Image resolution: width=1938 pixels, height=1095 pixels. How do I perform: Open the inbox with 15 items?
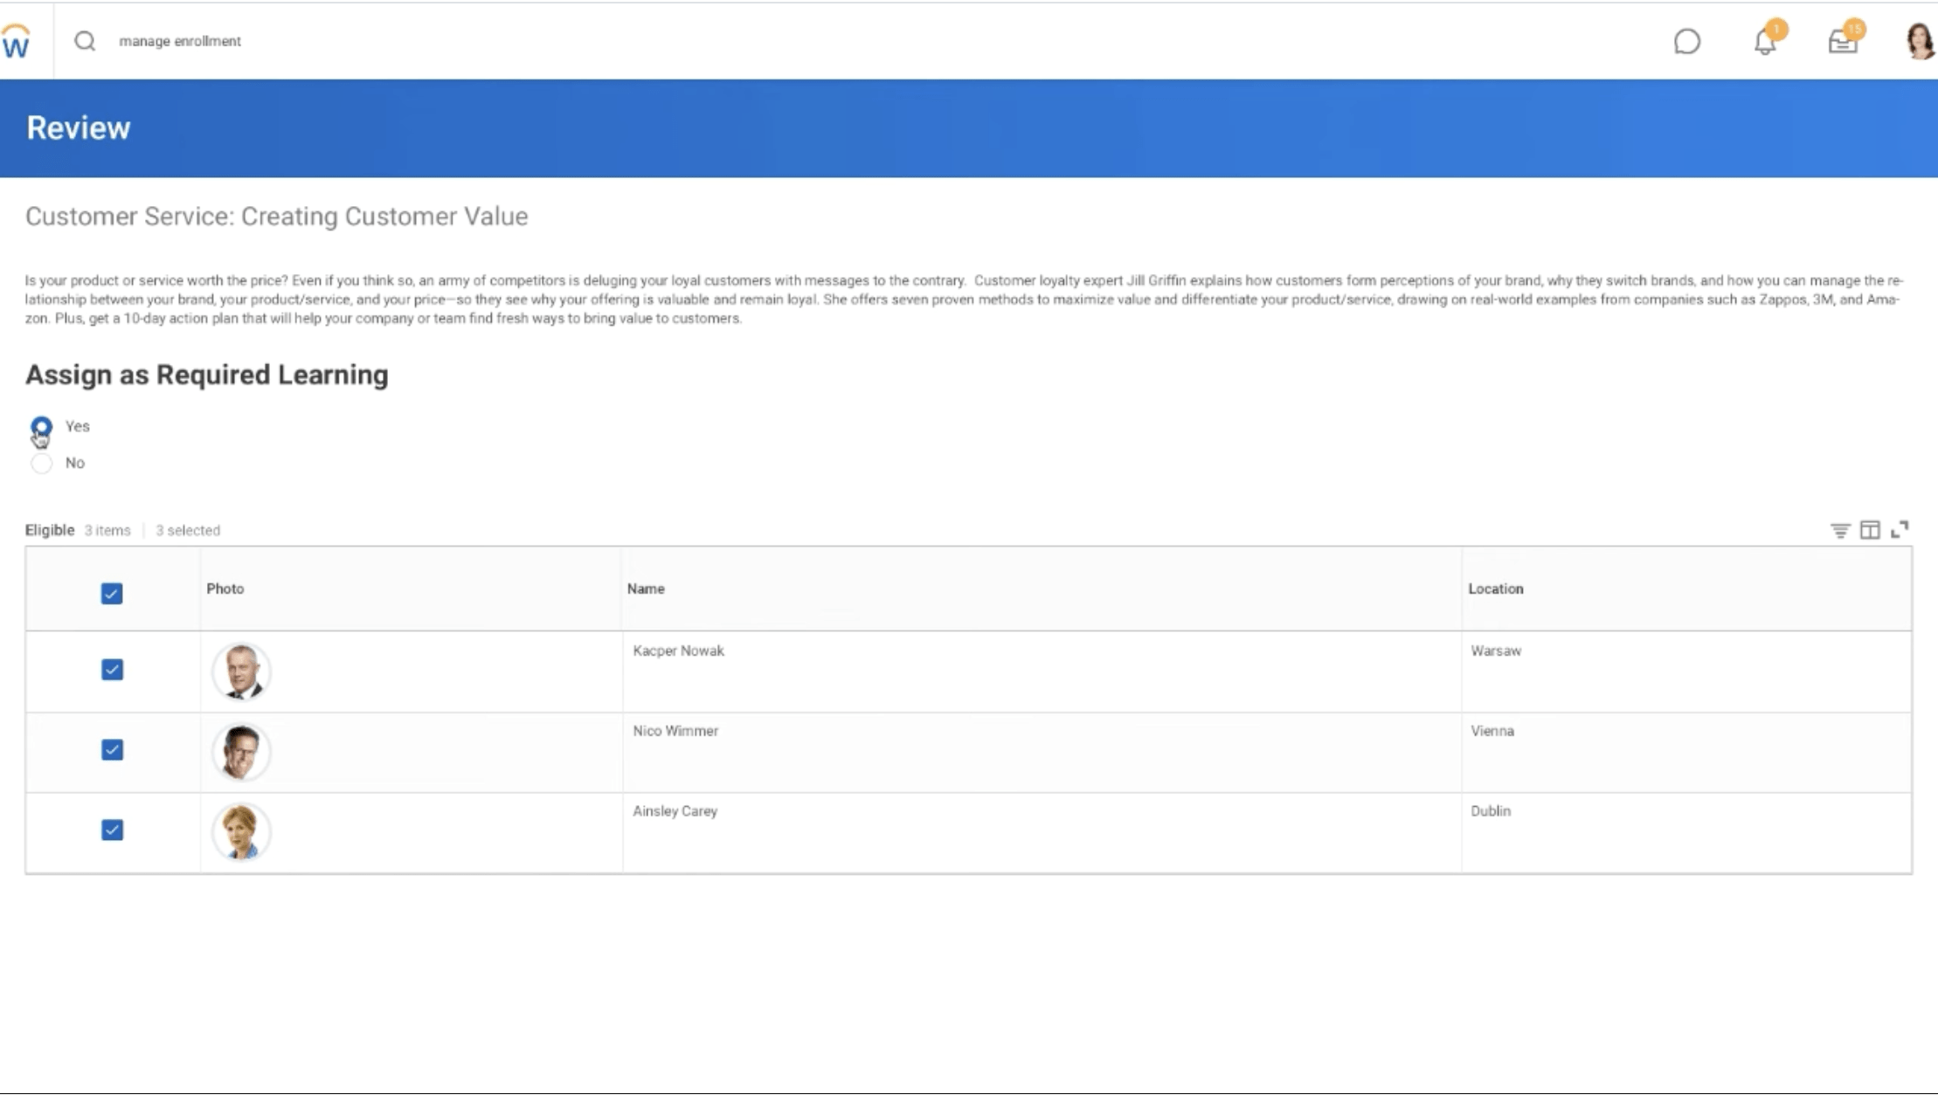click(1842, 41)
